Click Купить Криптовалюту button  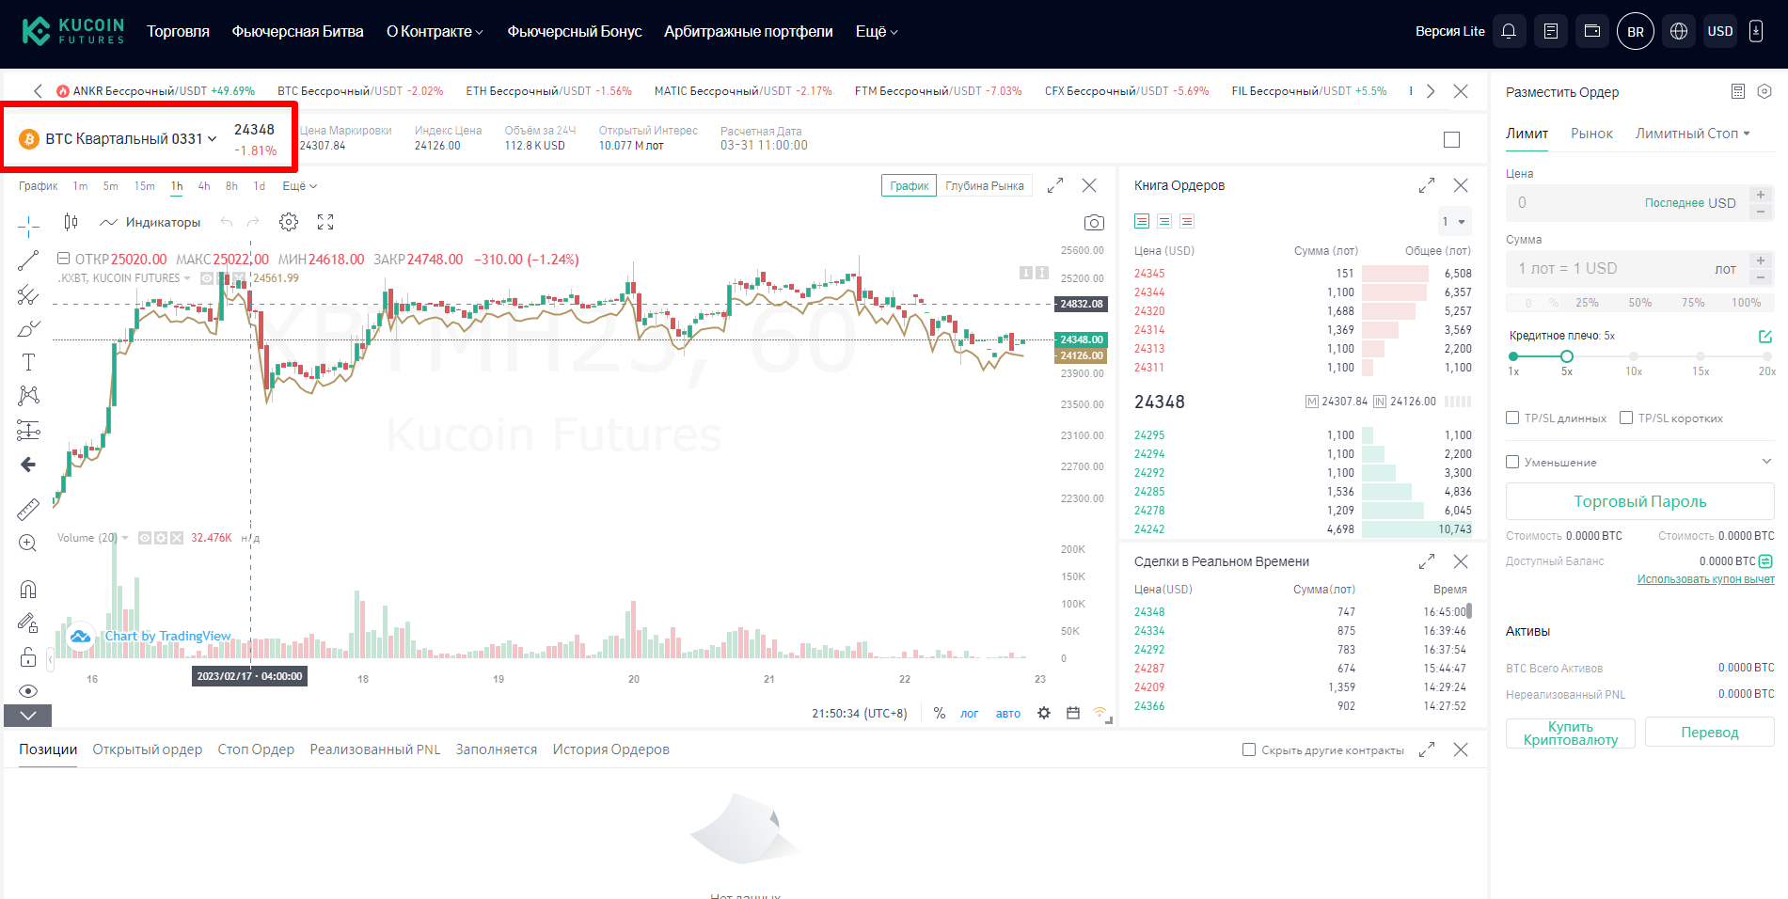coord(1570,733)
